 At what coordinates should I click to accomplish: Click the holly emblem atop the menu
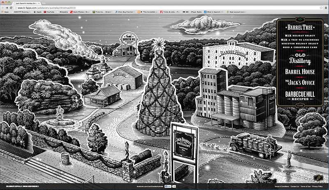click(x=300, y=20)
